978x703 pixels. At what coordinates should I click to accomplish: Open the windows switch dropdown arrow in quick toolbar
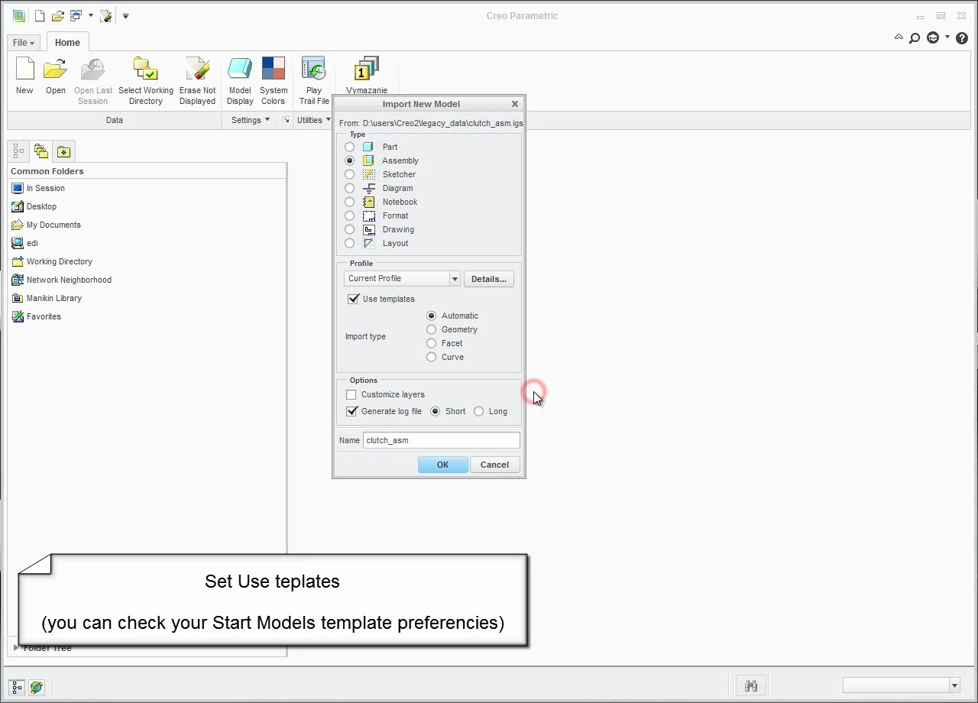90,15
